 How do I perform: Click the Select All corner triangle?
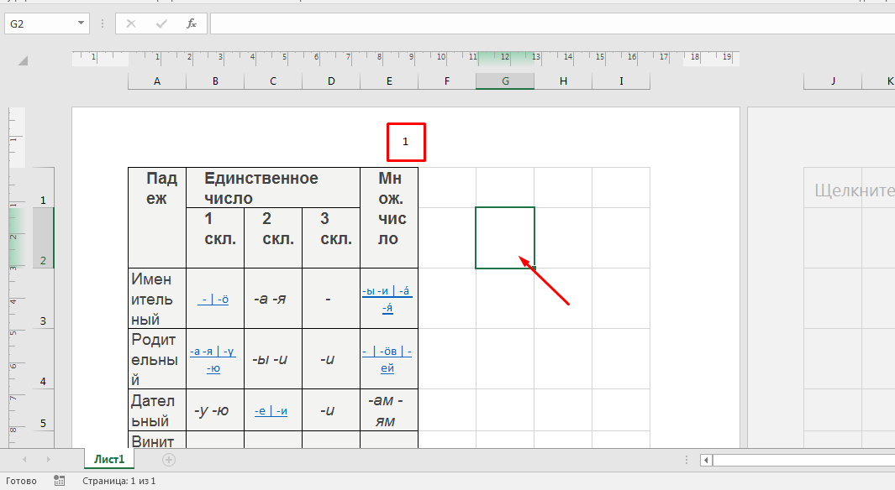pyautogui.click(x=23, y=60)
